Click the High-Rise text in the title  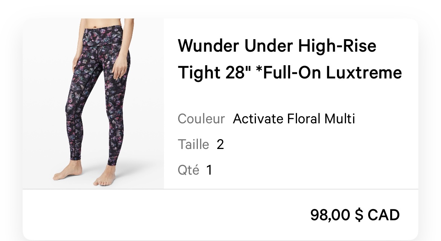pos(337,46)
